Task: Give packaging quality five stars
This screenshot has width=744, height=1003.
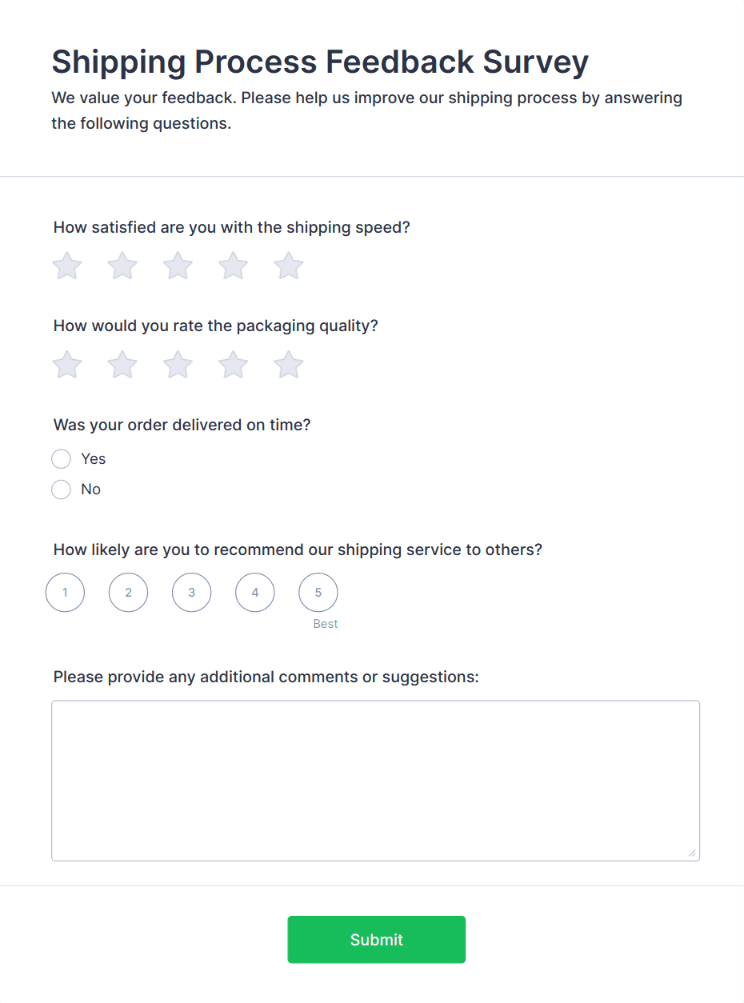Action: coord(289,365)
